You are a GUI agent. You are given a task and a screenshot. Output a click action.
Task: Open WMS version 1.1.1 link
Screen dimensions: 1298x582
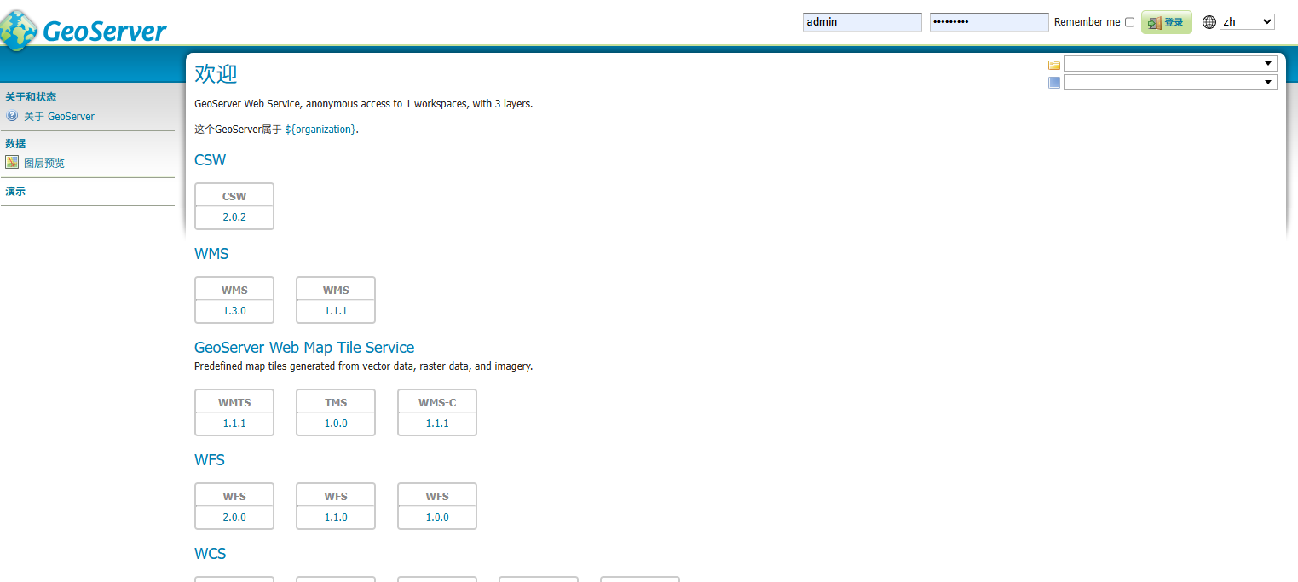pyautogui.click(x=336, y=311)
